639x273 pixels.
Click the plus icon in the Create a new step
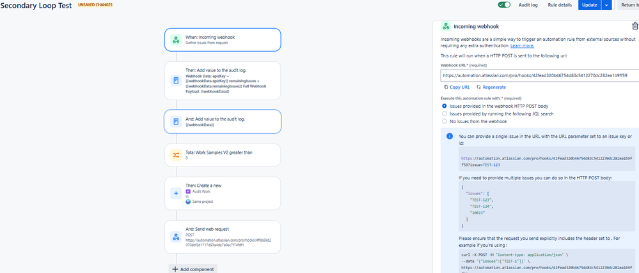coord(176,193)
